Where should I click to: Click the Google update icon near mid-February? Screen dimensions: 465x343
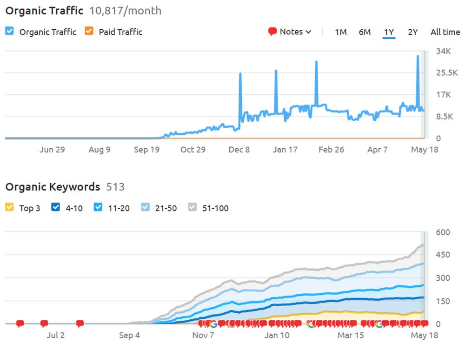pyautogui.click(x=311, y=324)
